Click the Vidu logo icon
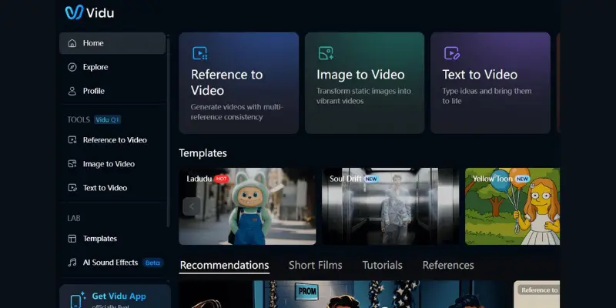616x308 pixels. [x=74, y=12]
